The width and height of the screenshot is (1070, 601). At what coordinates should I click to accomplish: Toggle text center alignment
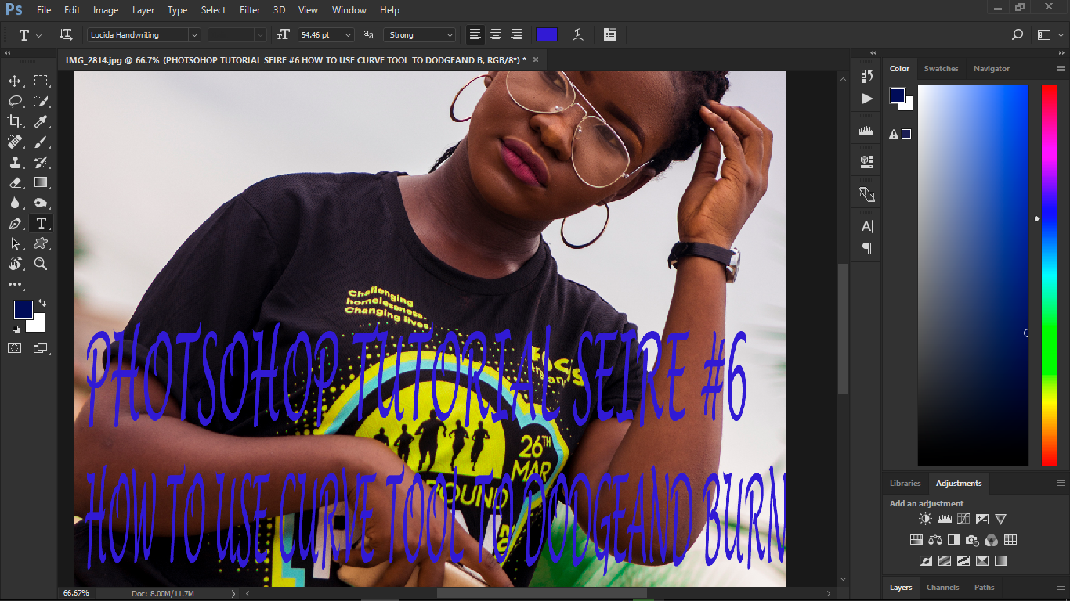click(x=495, y=34)
